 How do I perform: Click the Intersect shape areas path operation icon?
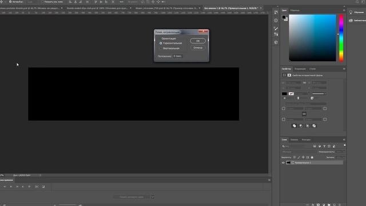308,126
